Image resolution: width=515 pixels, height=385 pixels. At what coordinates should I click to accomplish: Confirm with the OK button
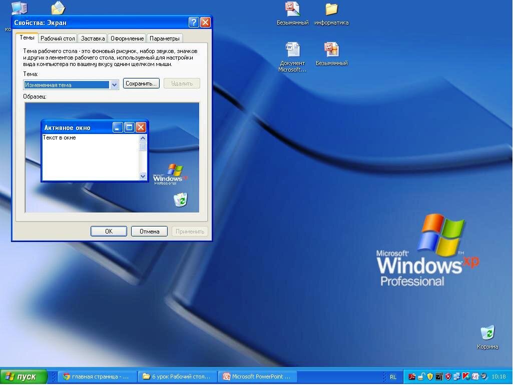pos(109,231)
